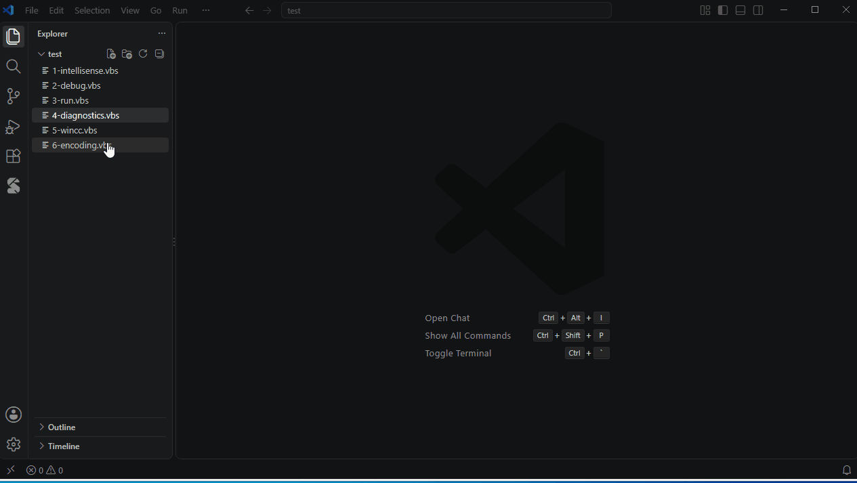Select file 4-diagnostics.vbs
Image resolution: width=857 pixels, height=483 pixels.
pos(100,115)
